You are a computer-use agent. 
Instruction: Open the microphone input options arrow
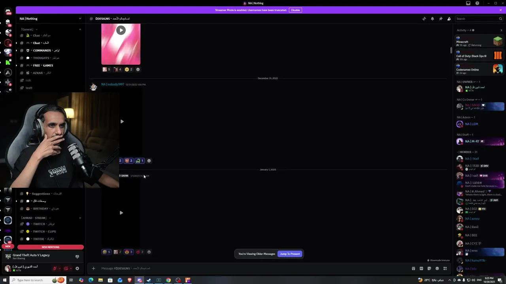pyautogui.click(x=60, y=269)
